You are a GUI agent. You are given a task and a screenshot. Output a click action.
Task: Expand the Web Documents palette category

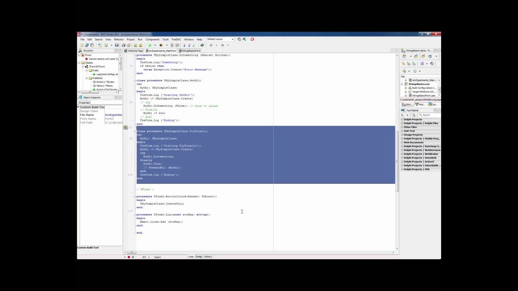tap(402, 142)
